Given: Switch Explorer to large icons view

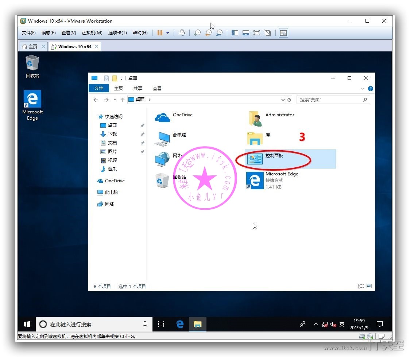Looking at the screenshot, I should click(369, 286).
